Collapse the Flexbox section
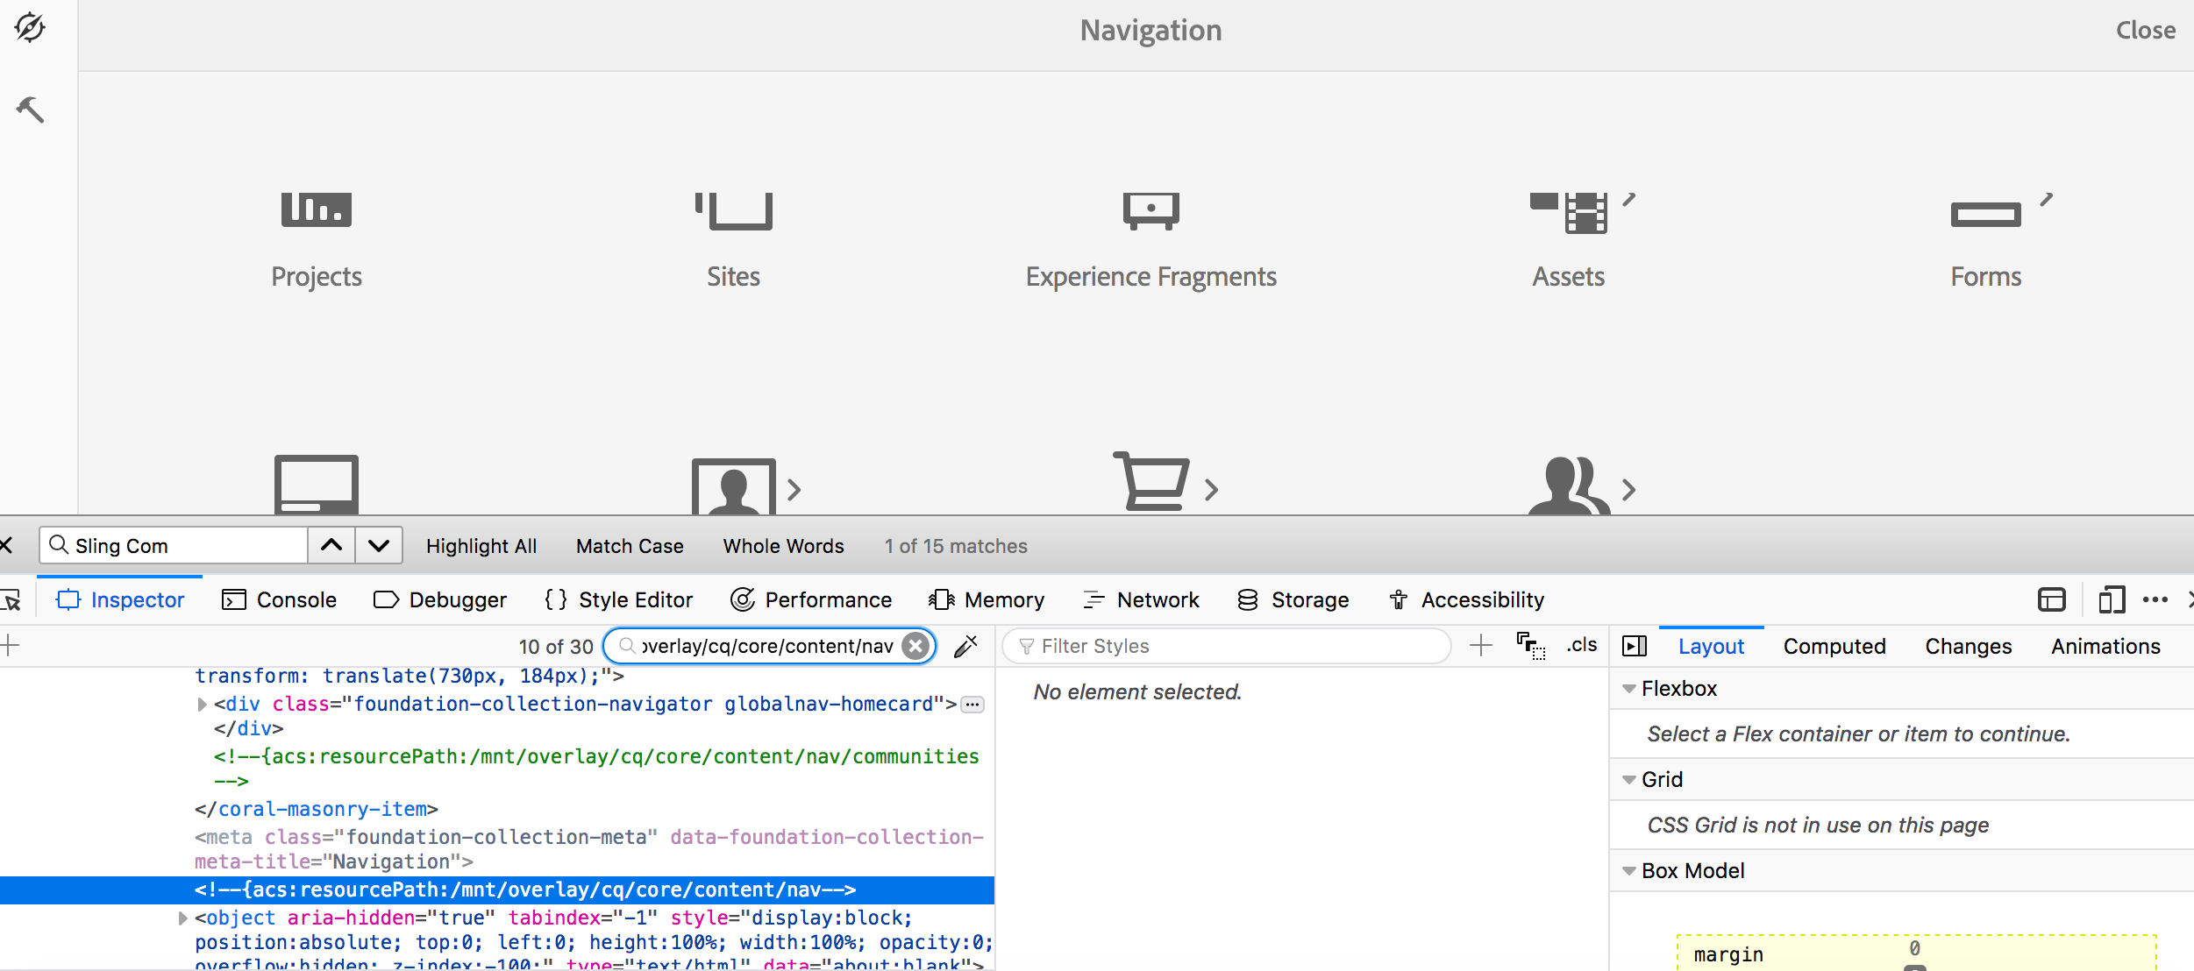2194x971 pixels. click(1629, 689)
